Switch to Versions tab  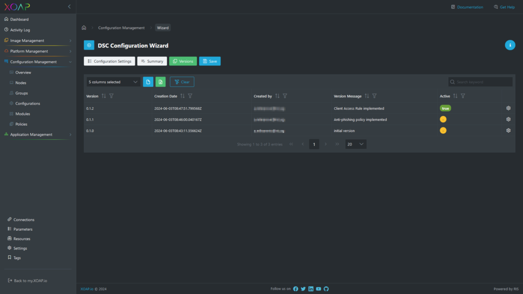pyautogui.click(x=183, y=61)
